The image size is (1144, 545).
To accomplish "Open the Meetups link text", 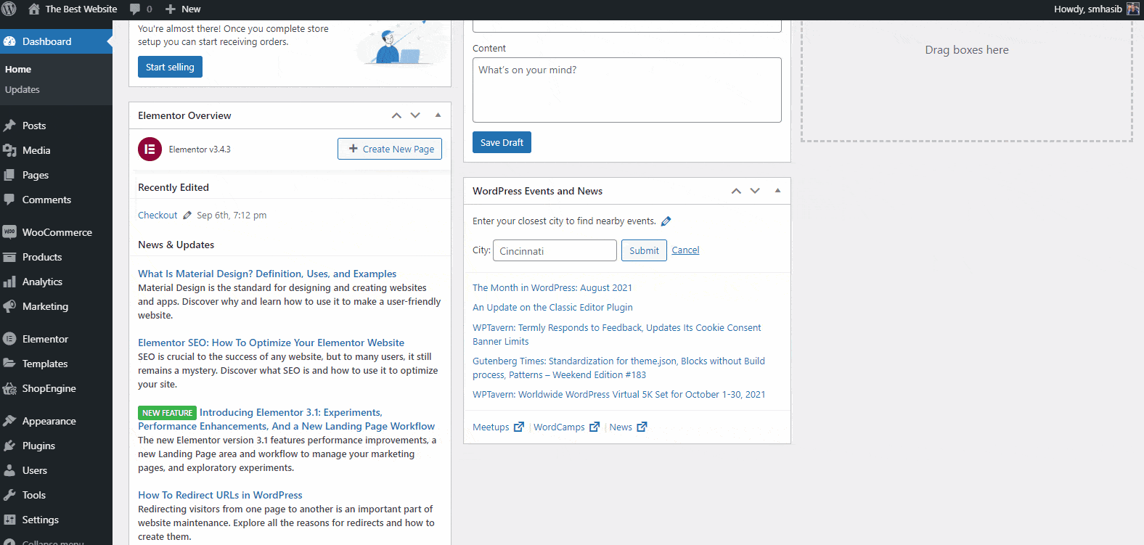I will (491, 427).
